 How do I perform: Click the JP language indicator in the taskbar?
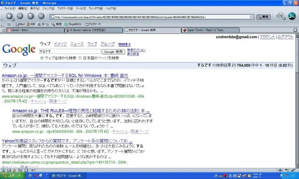pos(216,176)
